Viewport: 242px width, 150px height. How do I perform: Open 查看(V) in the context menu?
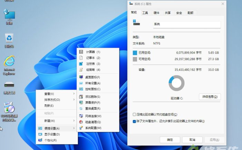tap(49, 94)
